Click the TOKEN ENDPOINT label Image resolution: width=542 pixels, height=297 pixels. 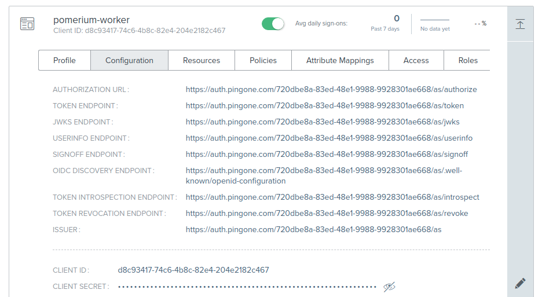coord(85,106)
